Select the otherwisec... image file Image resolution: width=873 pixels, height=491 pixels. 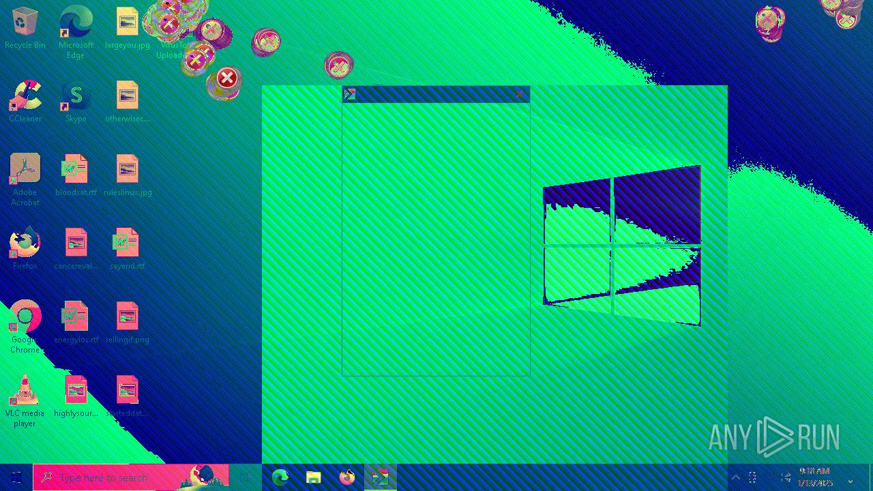[127, 102]
